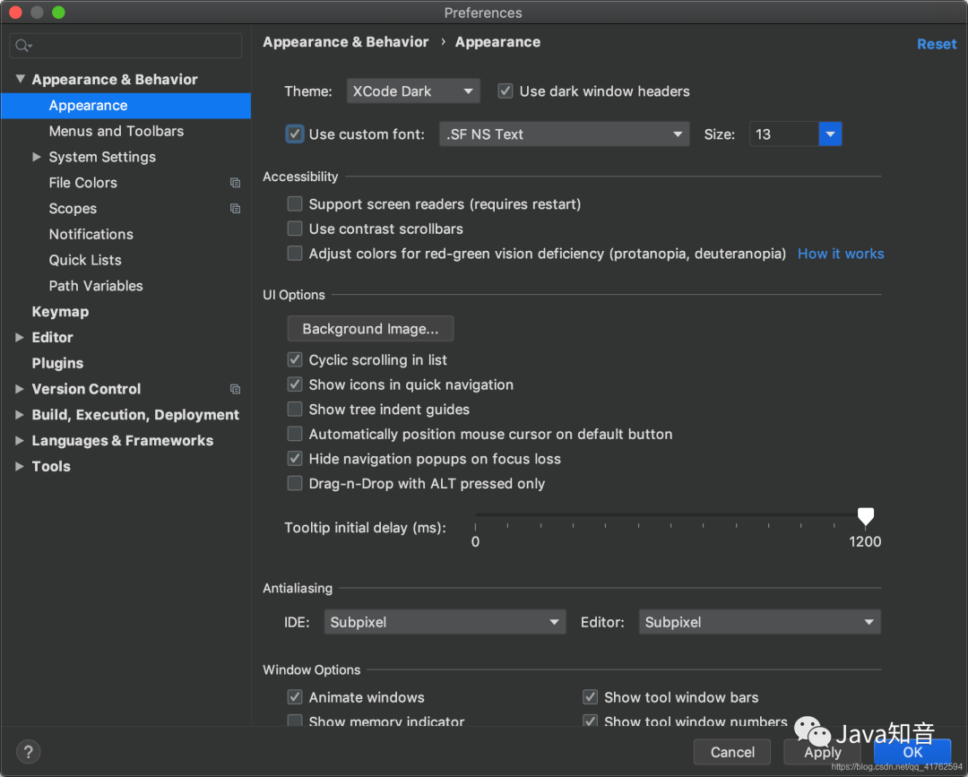The image size is (968, 777).
Task: Click the Background Image button
Action: [370, 329]
